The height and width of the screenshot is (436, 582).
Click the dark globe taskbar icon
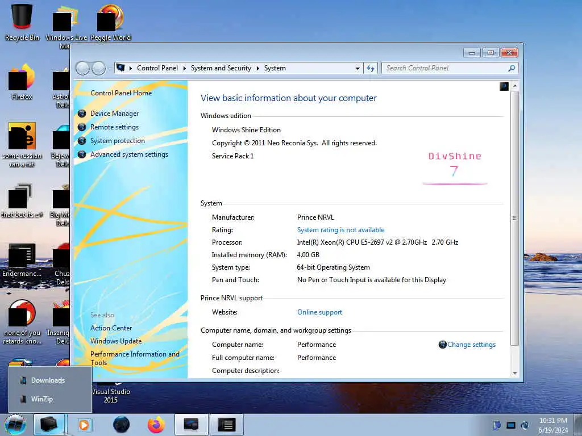(122, 425)
